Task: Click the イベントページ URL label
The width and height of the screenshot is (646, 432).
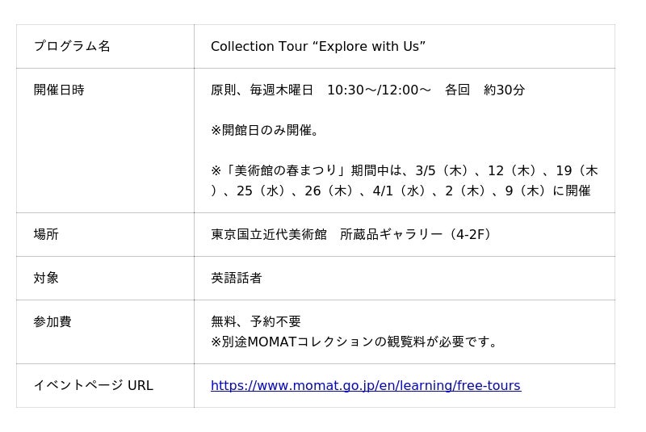Action: (93, 386)
